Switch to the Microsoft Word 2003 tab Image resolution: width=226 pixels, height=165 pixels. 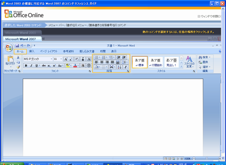tap(21, 33)
